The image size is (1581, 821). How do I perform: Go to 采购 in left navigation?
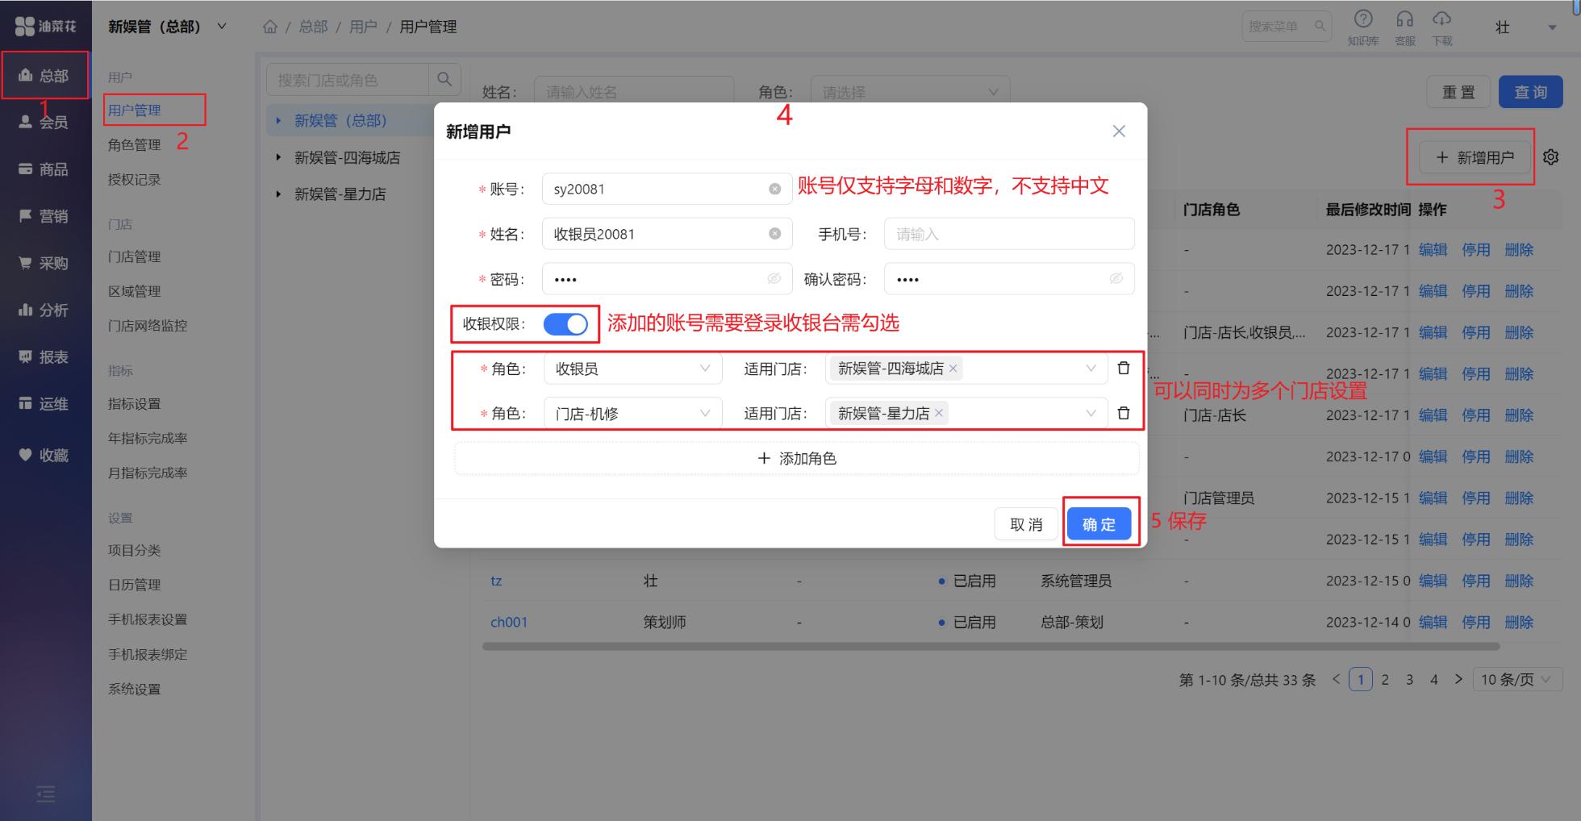point(45,262)
